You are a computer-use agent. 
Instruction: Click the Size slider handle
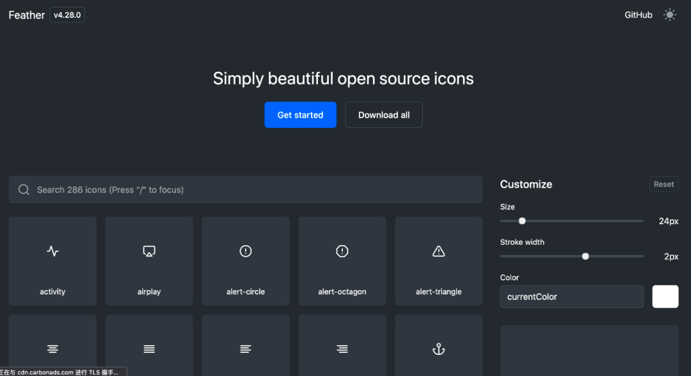tap(522, 220)
